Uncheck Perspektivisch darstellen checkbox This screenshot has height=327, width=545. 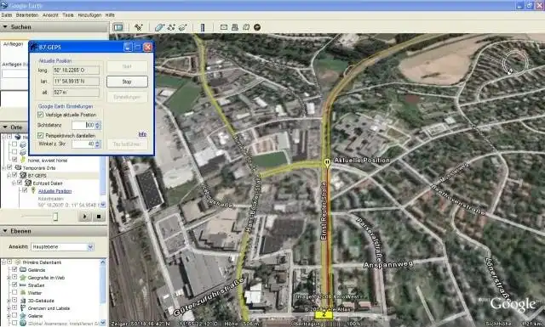click(40, 135)
